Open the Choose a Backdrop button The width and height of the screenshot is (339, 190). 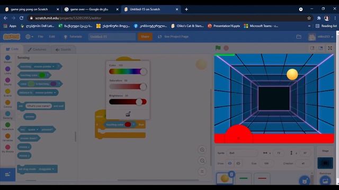325,180
